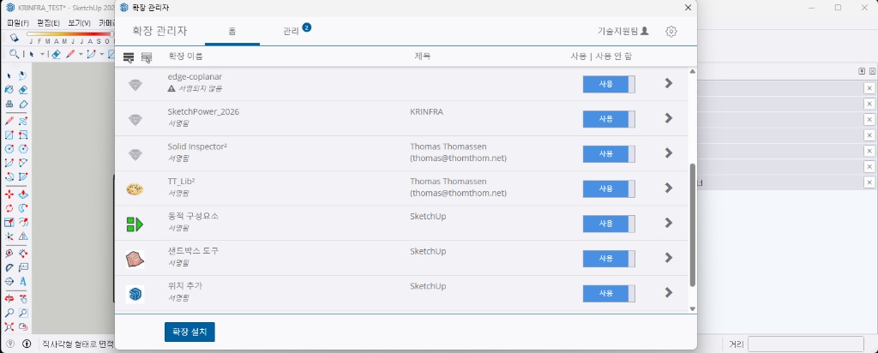Open the 보기(V) menu
878x353 pixels.
(x=79, y=23)
